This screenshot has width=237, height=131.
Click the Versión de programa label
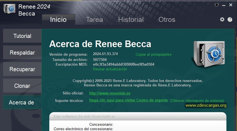[68, 54]
